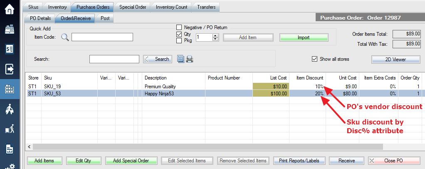
Task: Switch to the Skus tab
Action: 33,7
